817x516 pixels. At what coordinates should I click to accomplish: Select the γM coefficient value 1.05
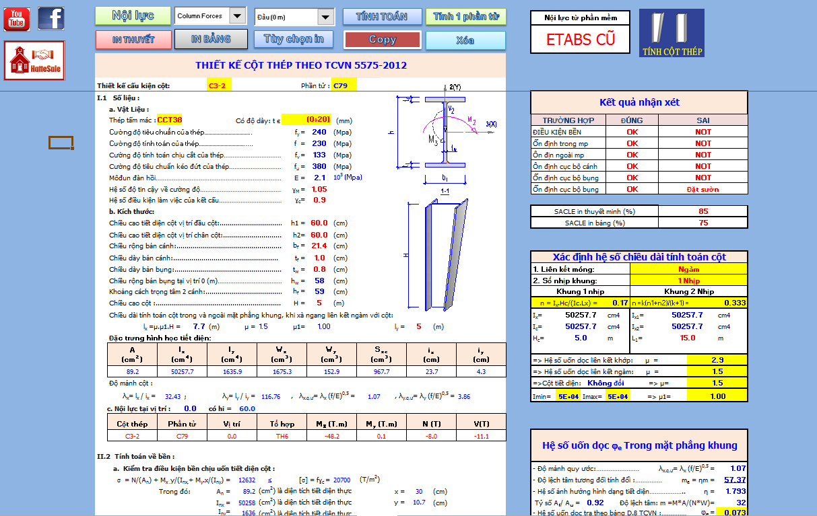coord(319,189)
